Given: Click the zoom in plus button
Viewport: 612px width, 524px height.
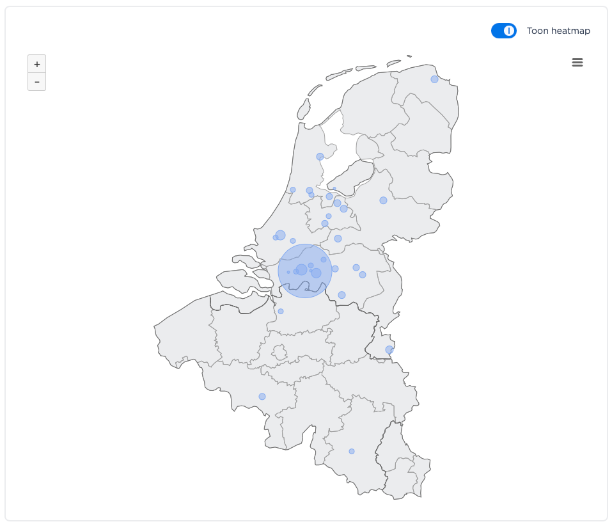Looking at the screenshot, I should [37, 65].
